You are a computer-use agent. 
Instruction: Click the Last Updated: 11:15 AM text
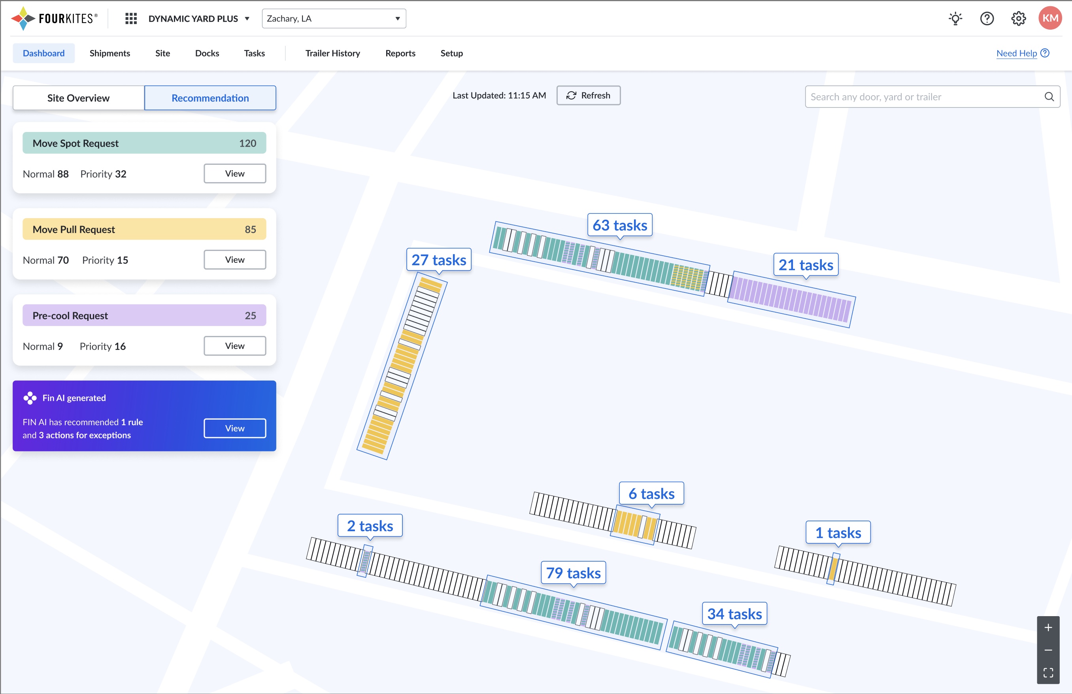pos(499,96)
